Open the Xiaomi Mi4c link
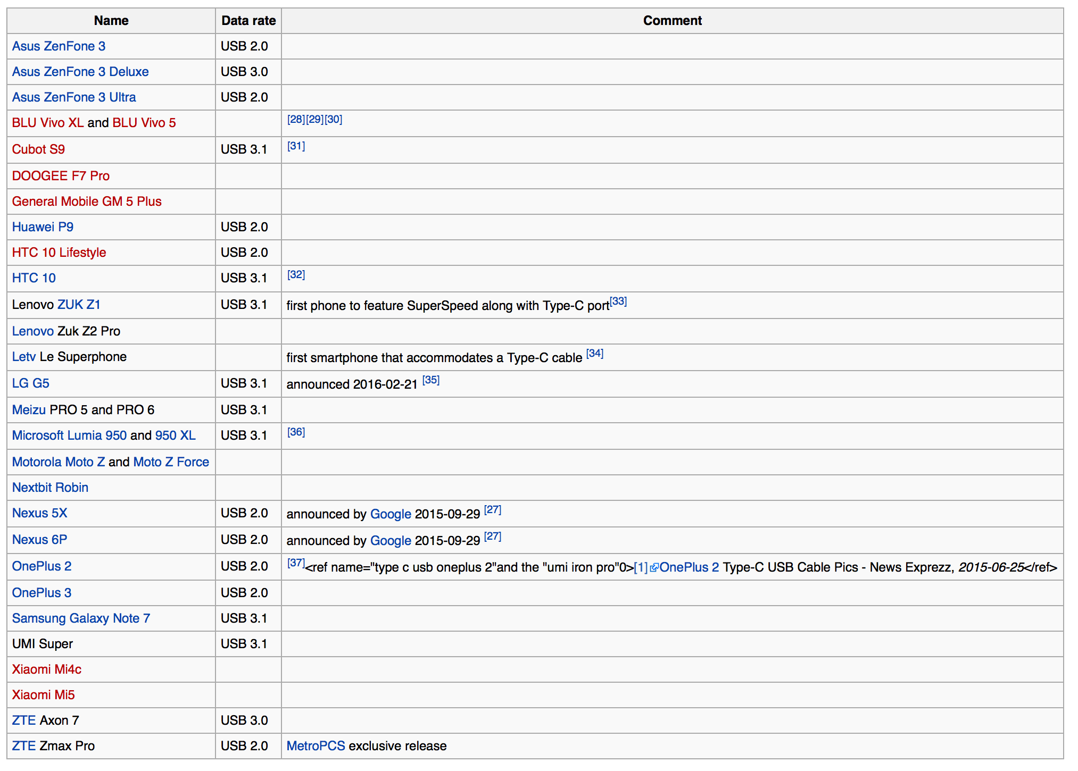The image size is (1078, 771). (x=47, y=669)
